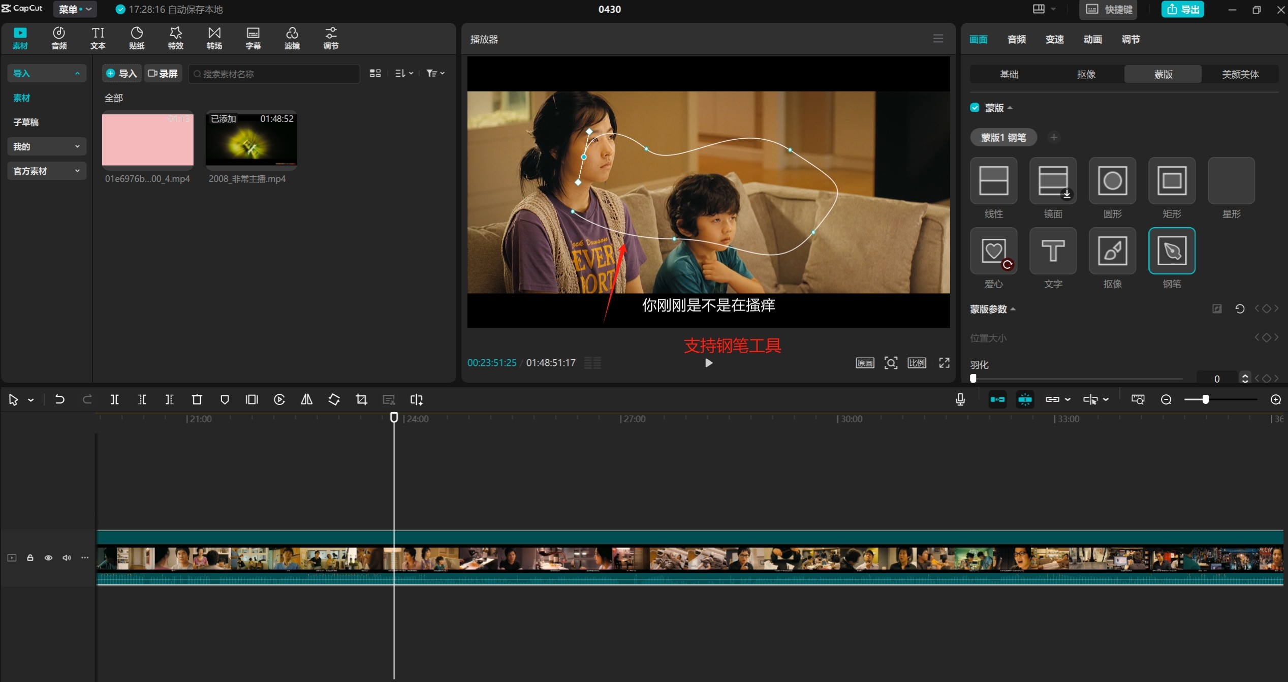Click the timeline zoom slider handle

(x=1205, y=399)
